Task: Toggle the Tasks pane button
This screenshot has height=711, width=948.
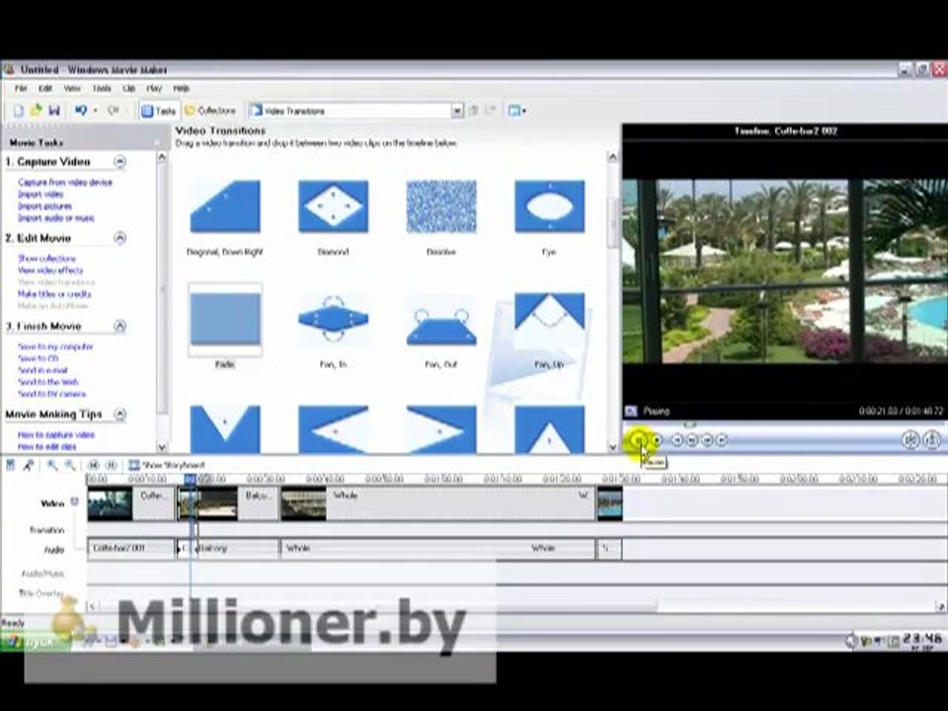Action: tap(158, 112)
